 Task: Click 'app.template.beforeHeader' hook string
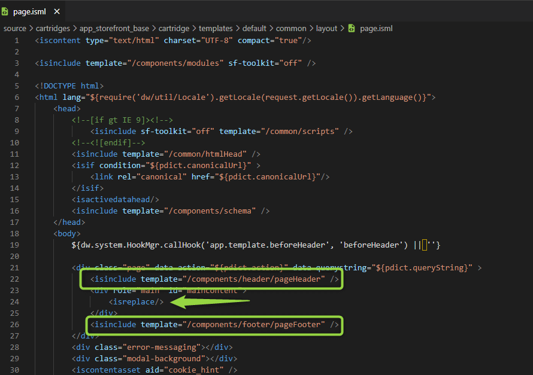[268, 245]
